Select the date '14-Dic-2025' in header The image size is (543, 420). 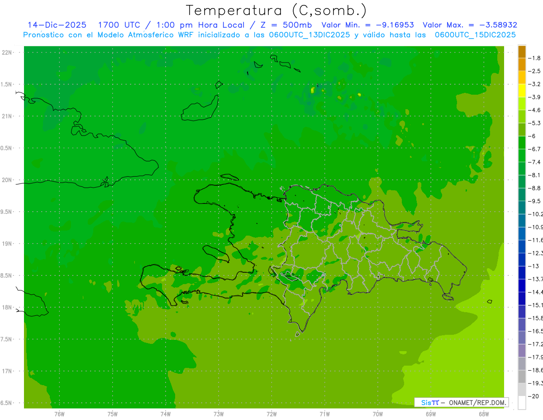coord(57,25)
